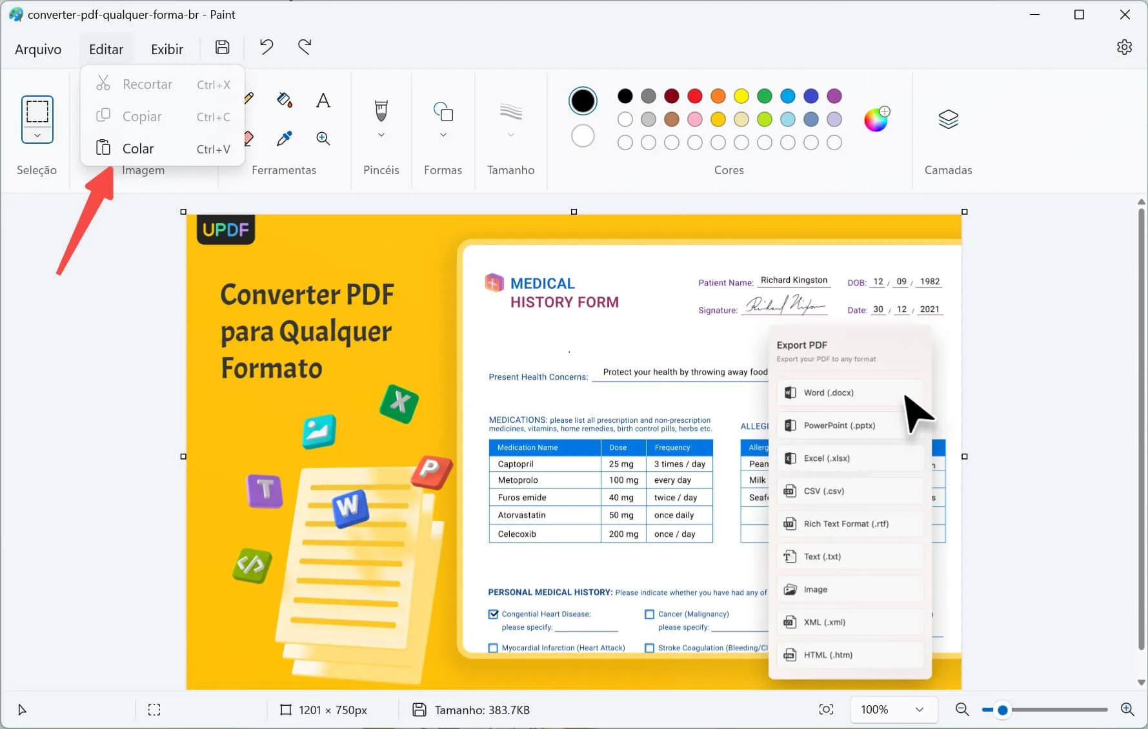Select the fill-with-color bucket tool
1148x729 pixels.
(285, 100)
